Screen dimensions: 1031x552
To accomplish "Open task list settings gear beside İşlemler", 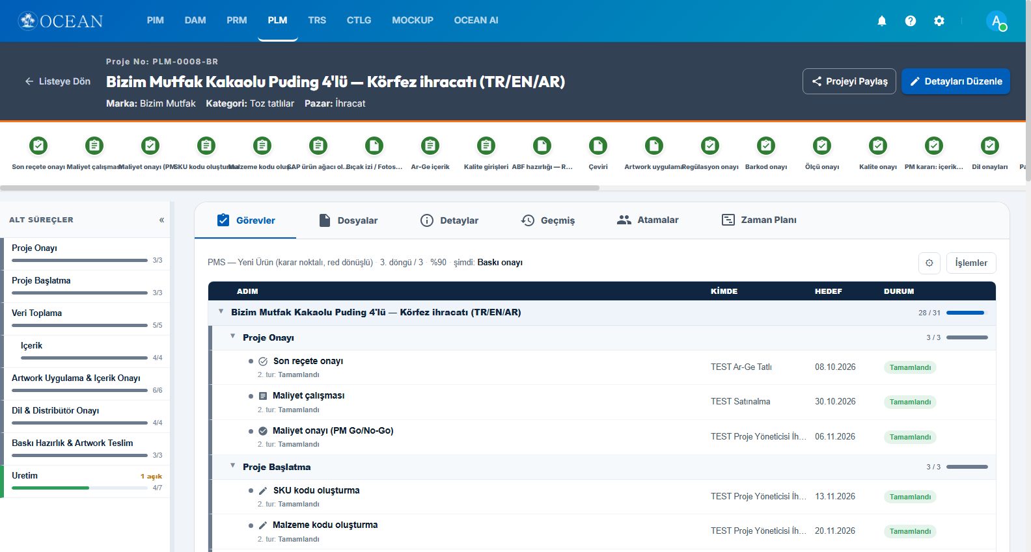I will (x=929, y=263).
